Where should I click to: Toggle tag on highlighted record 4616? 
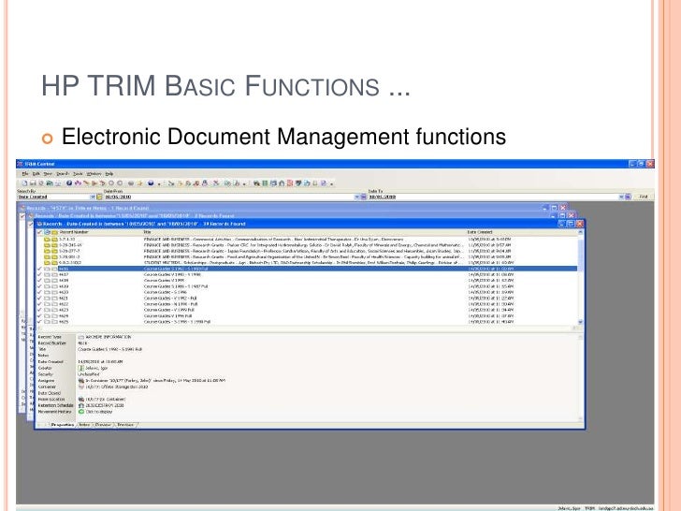(x=39, y=269)
